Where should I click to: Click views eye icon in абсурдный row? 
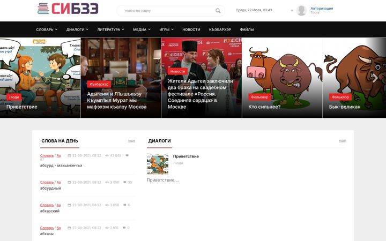tap(107, 182)
